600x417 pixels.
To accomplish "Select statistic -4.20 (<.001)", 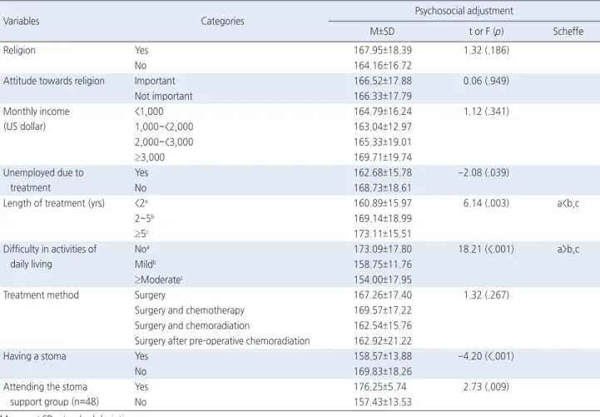I will pos(486,356).
